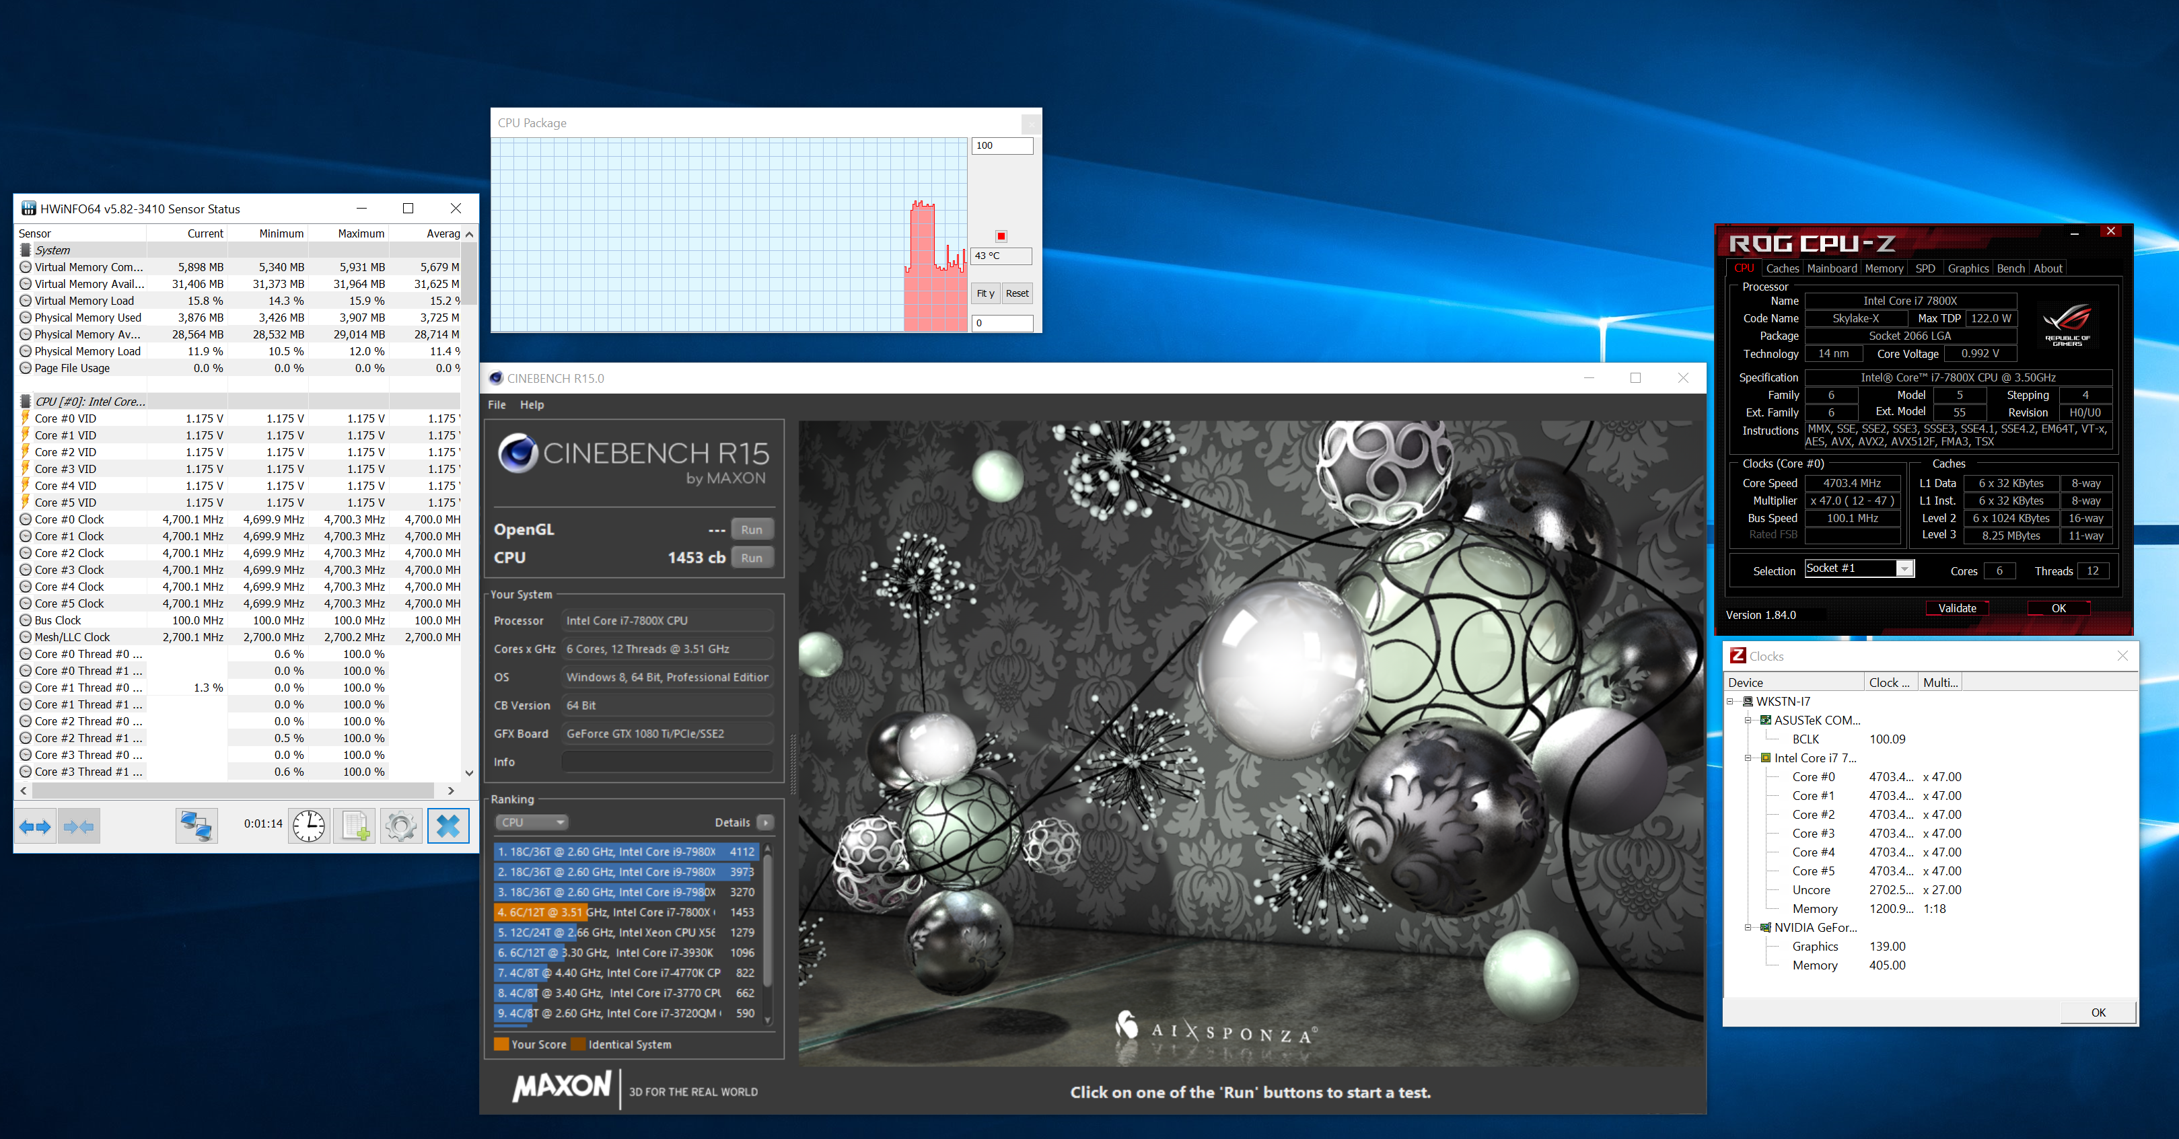The image size is (2179, 1139).
Task: Click the Info field in Cinebench
Action: tap(668, 762)
